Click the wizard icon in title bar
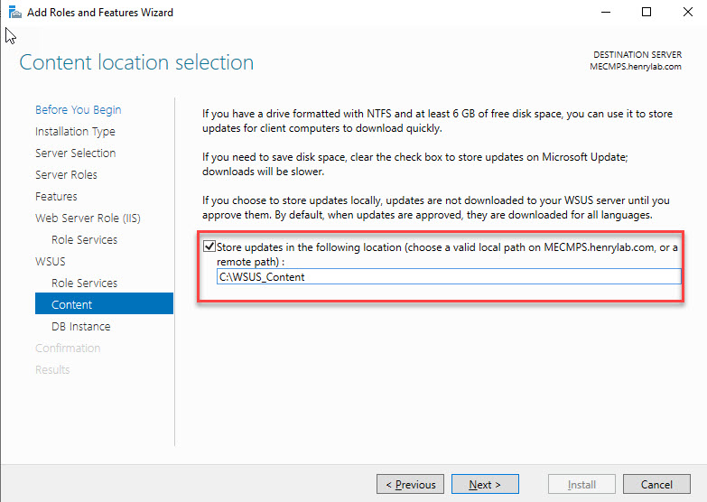The image size is (707, 502). (12, 13)
